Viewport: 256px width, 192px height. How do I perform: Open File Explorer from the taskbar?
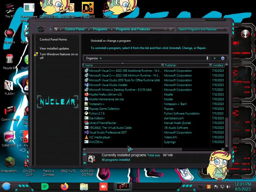point(84,187)
